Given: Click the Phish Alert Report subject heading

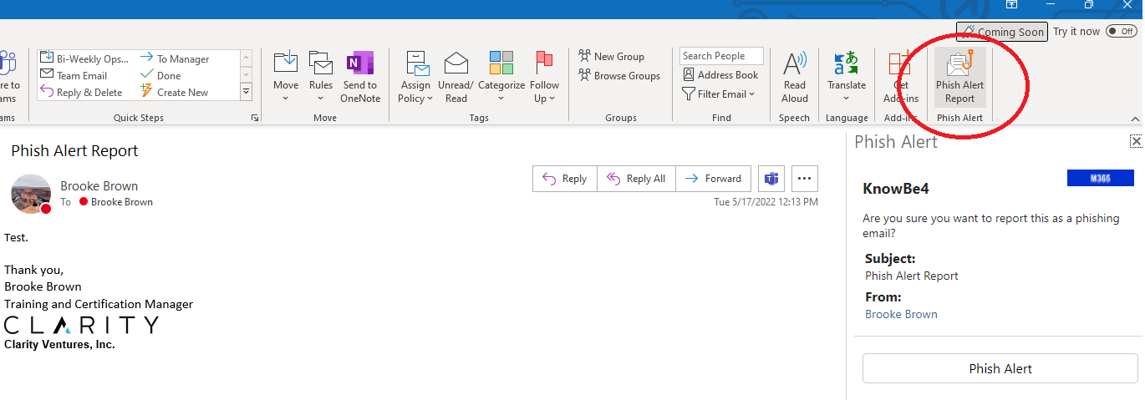Looking at the screenshot, I should pos(74,150).
